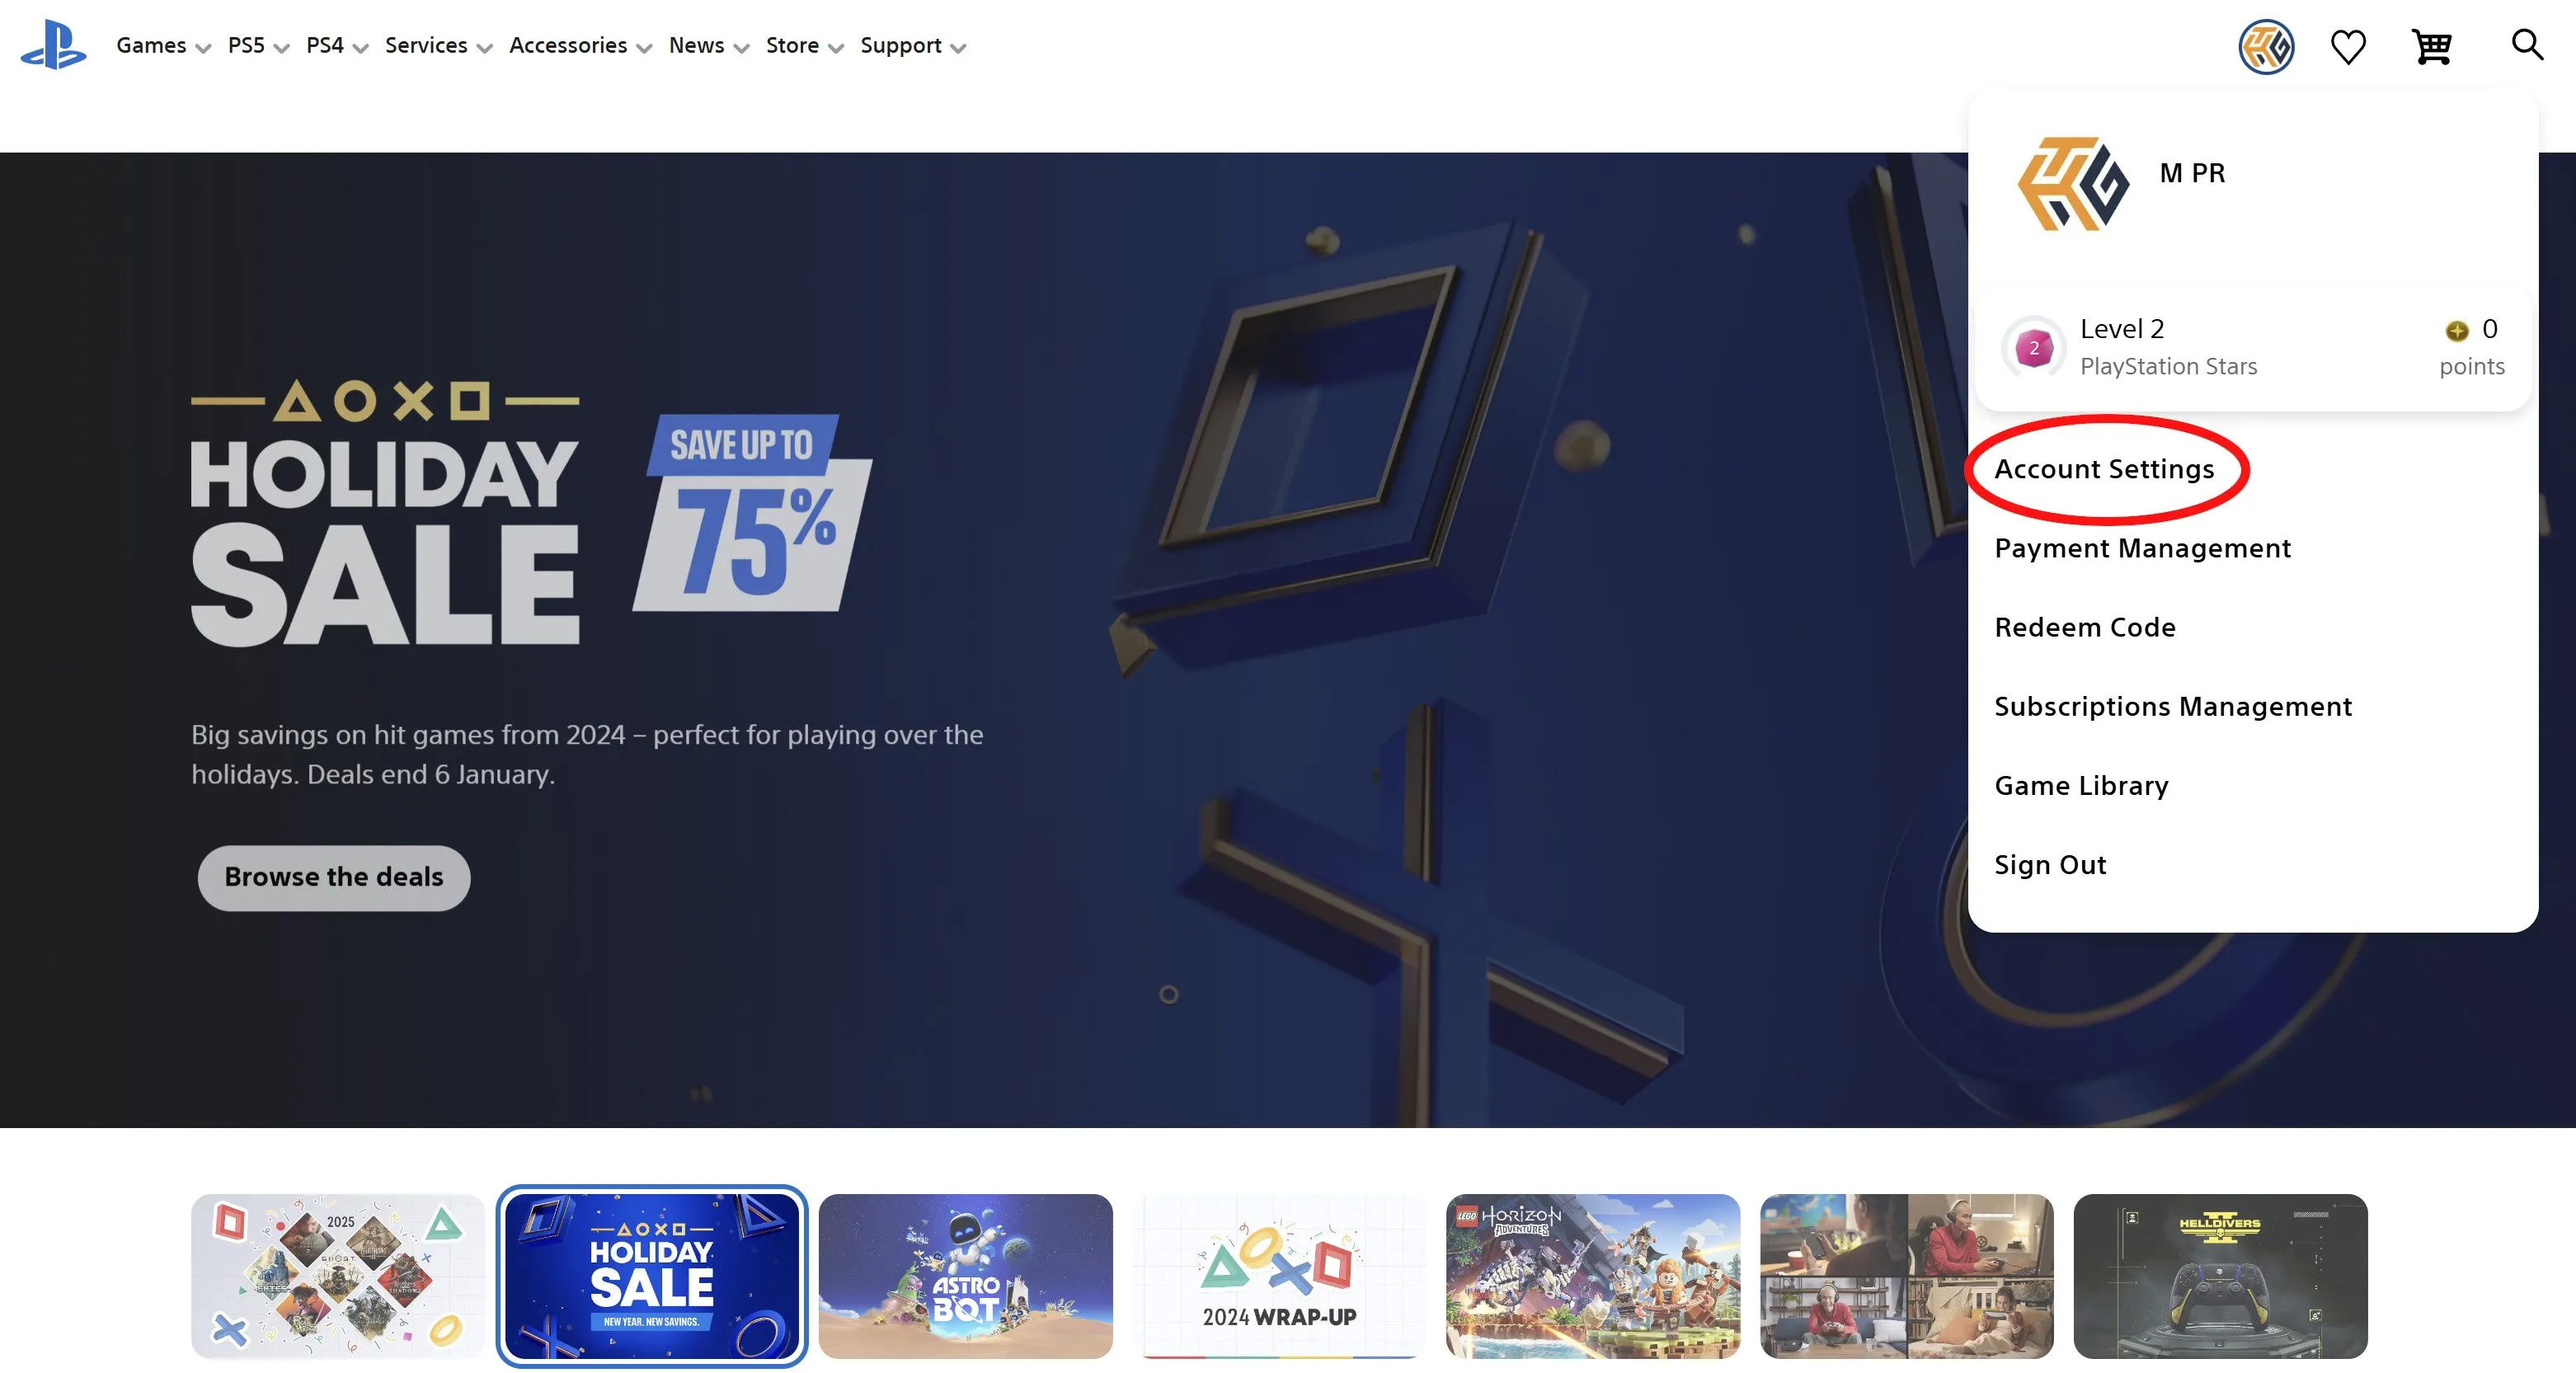Open the wishlist heart icon
Screen dimensions: 2576x1373
click(x=2348, y=46)
